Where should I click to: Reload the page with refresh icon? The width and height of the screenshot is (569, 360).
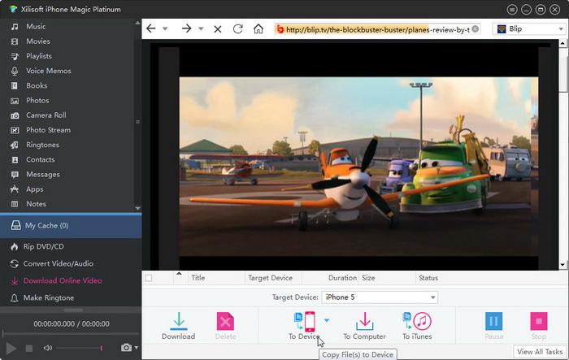[x=238, y=28]
